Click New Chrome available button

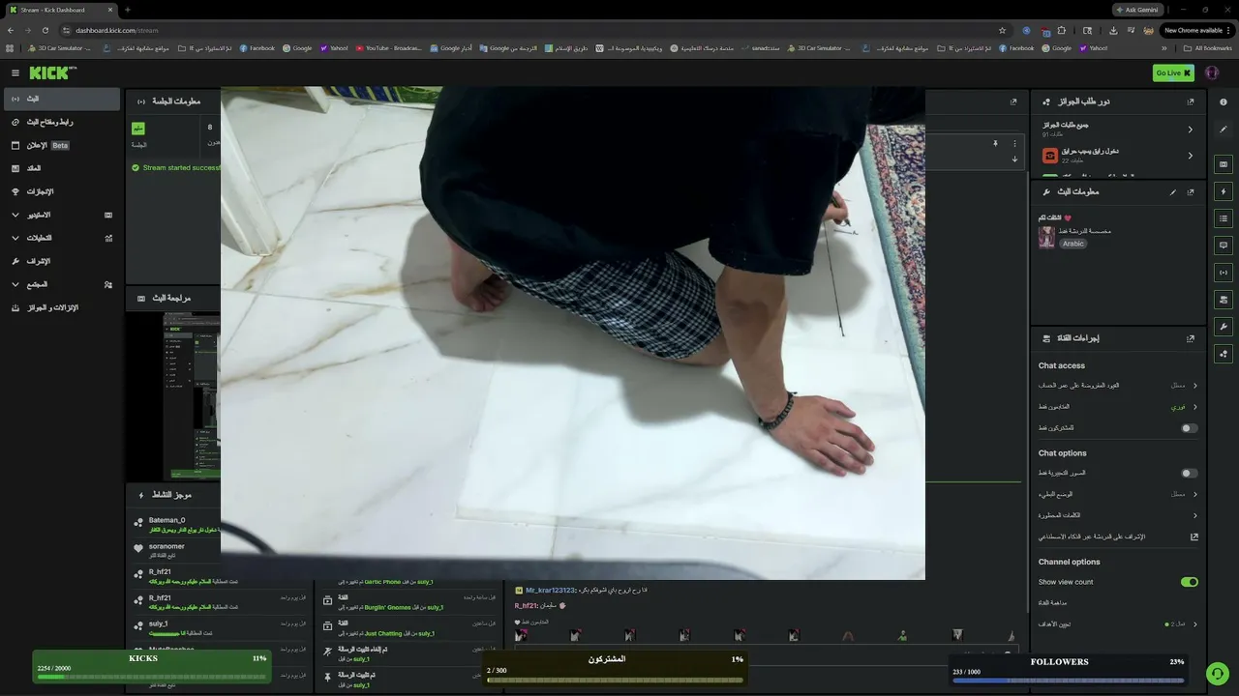1198,30
